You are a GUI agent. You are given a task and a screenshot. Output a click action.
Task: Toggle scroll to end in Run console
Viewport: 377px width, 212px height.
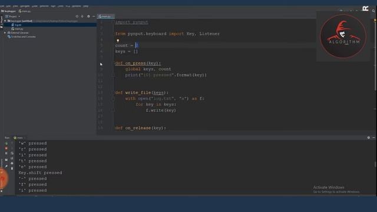pos(12,158)
